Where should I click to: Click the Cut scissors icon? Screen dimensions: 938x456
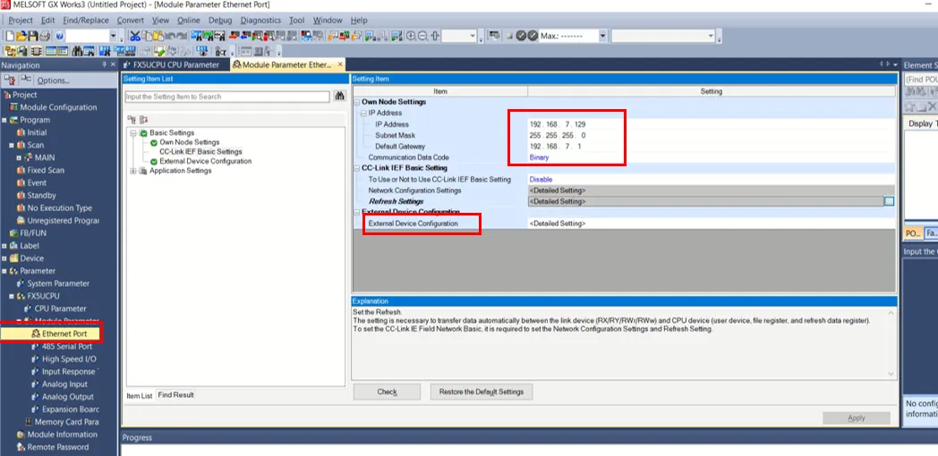point(135,36)
